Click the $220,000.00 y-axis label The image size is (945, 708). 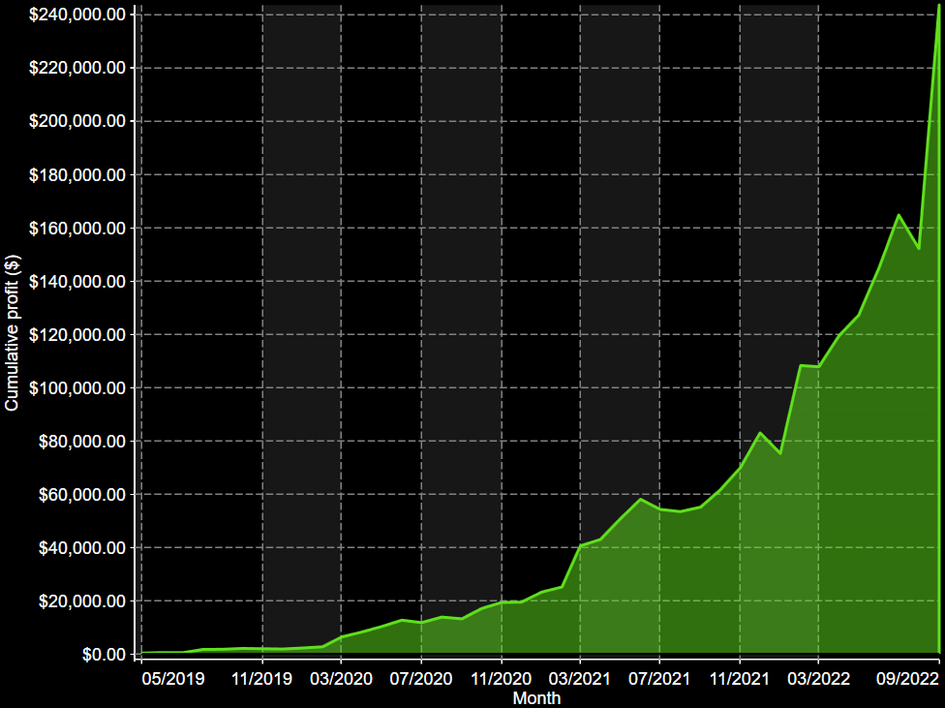coord(77,68)
